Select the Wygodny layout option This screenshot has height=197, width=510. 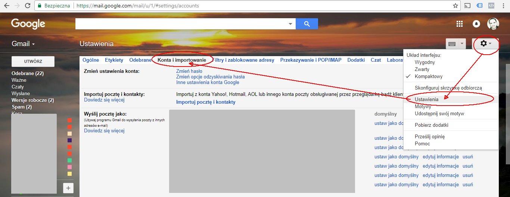(x=425, y=62)
